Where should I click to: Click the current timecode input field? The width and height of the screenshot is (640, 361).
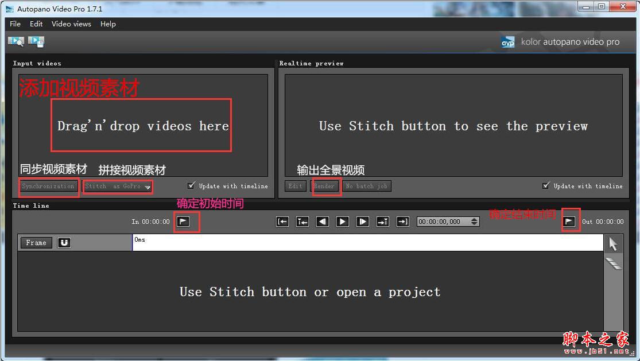[443, 222]
